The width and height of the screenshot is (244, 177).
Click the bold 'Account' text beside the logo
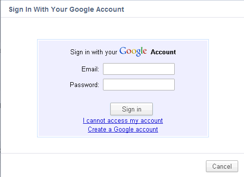163,52
